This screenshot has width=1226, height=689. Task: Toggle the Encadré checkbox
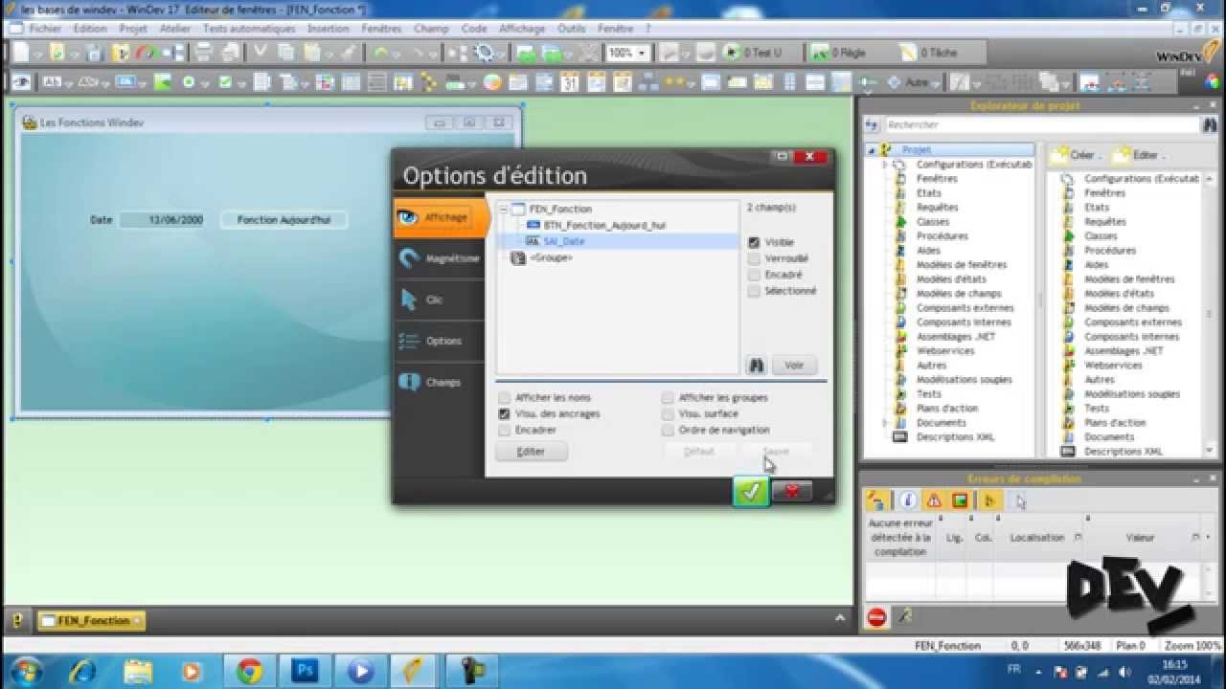pos(754,275)
